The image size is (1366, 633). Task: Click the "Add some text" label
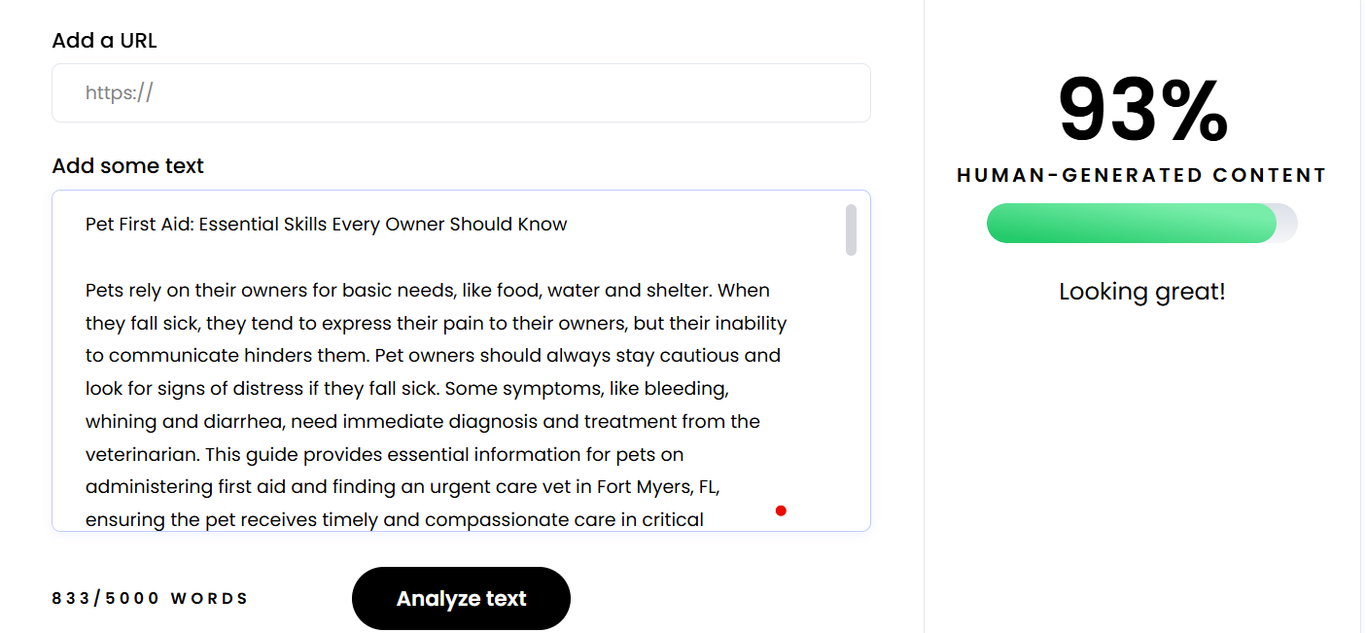127,166
